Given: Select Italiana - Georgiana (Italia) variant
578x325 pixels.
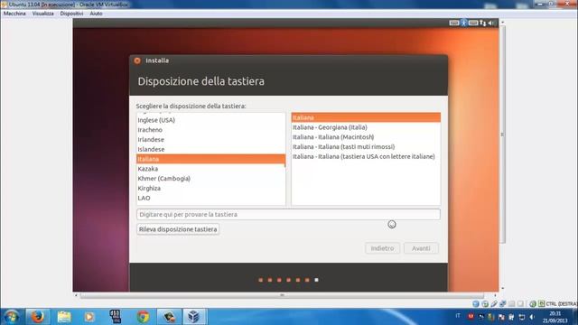Looking at the screenshot, I should [x=366, y=127].
